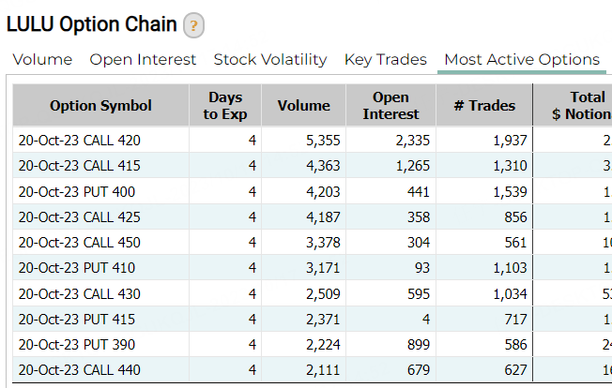
Task: Click the 20-Oct-23 CALL 450 symbol
Action: click(79, 243)
